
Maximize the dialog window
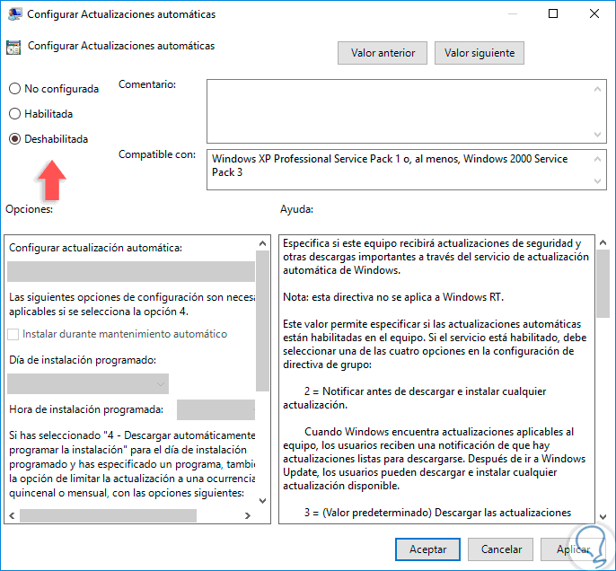[x=553, y=13]
